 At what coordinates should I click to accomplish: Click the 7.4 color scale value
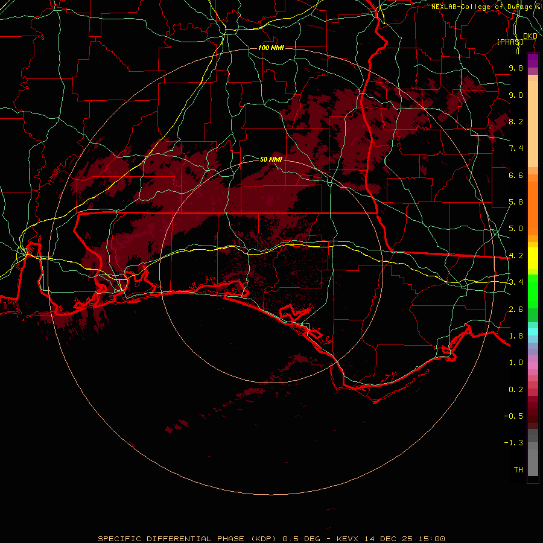click(516, 148)
